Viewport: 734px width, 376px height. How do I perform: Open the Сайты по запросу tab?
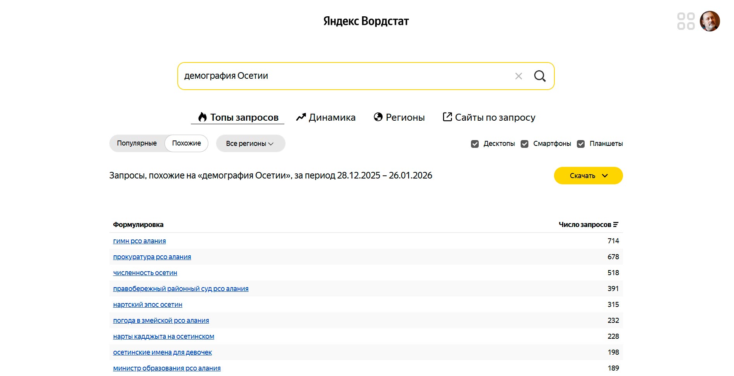[489, 117]
